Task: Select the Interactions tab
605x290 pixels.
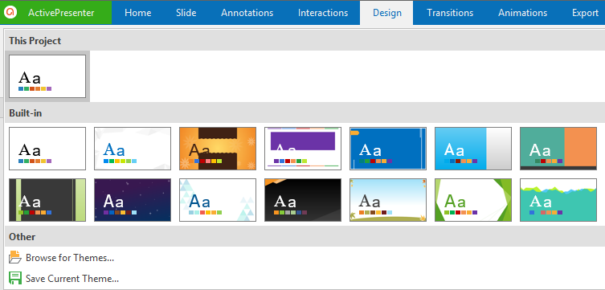Action: point(323,13)
